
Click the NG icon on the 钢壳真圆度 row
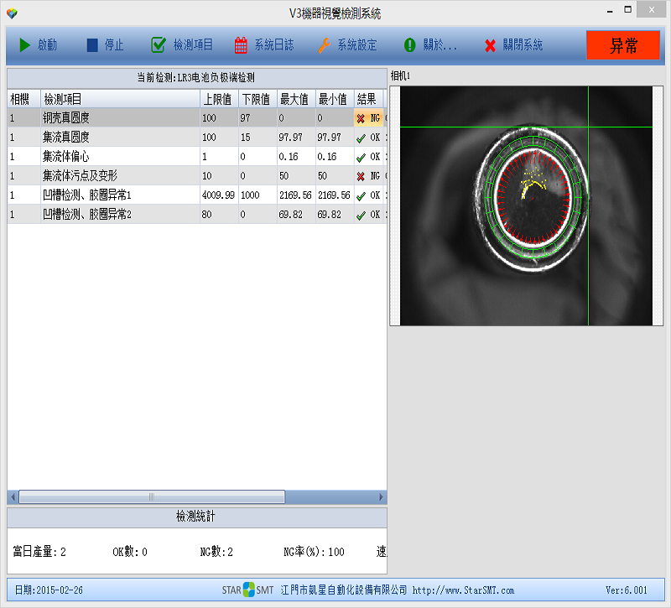361,118
